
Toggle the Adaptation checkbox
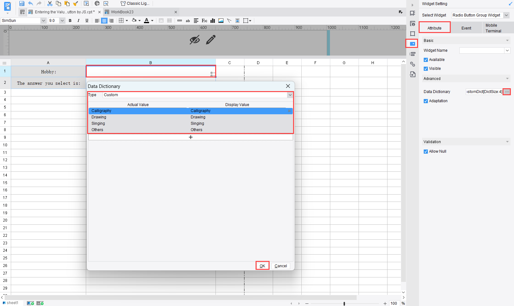[426, 101]
